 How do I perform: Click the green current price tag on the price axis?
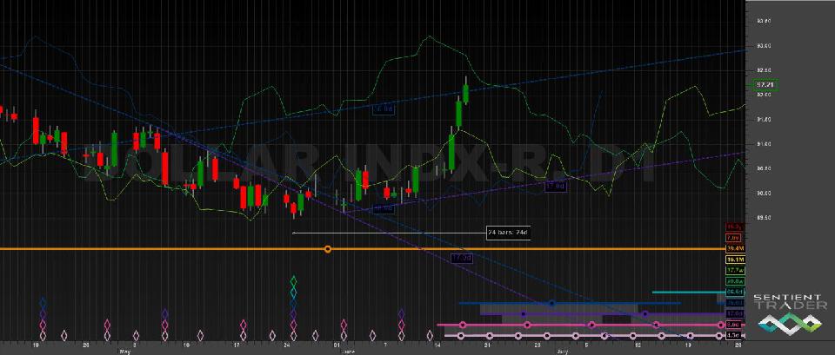765,84
